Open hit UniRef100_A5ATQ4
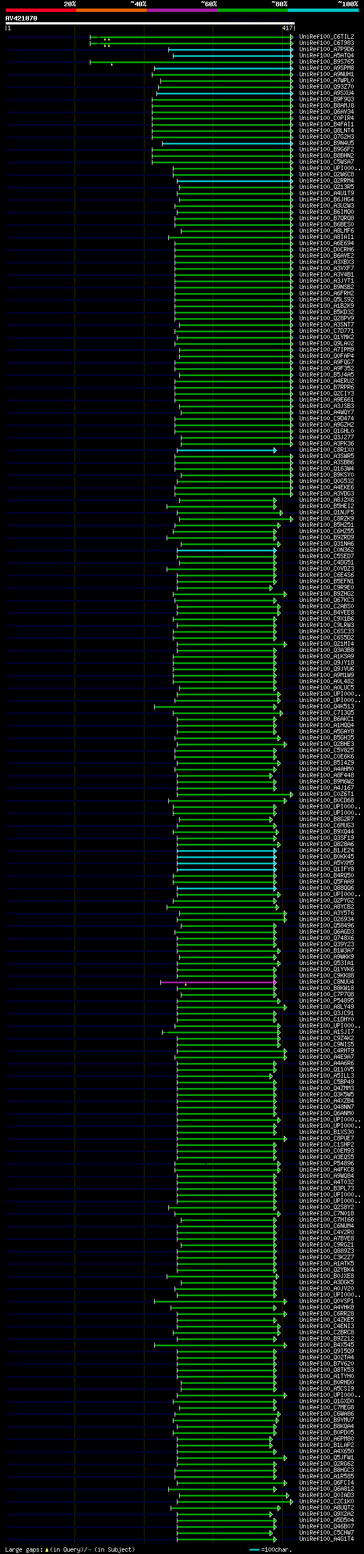 point(326,56)
